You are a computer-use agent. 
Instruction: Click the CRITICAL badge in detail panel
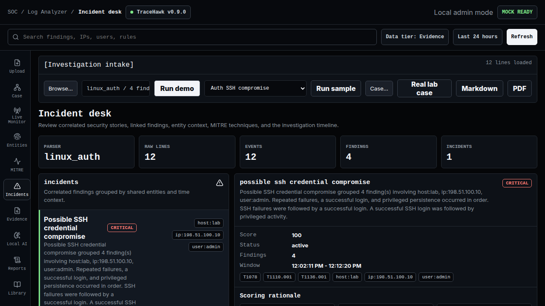[517, 183]
